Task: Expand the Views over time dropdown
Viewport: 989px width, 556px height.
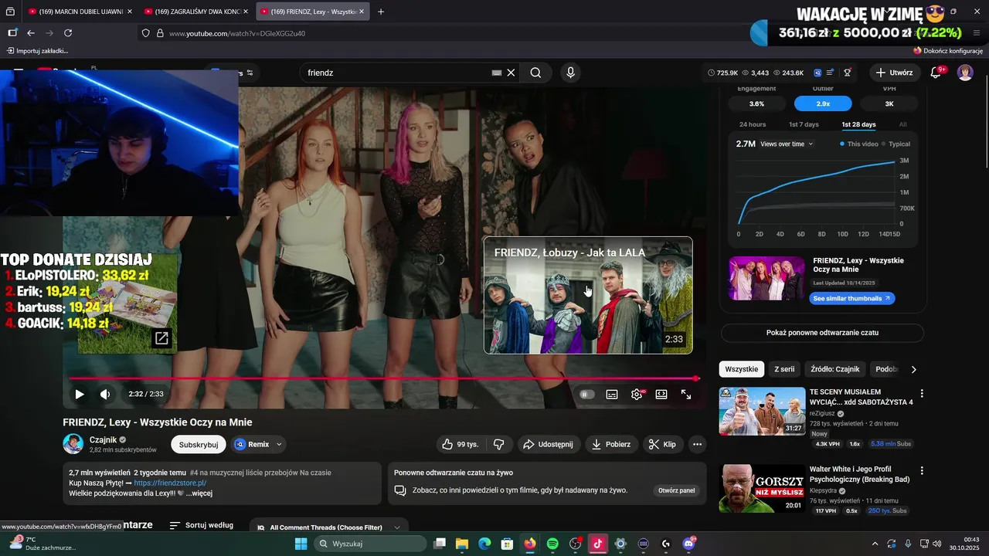Action: 787,144
